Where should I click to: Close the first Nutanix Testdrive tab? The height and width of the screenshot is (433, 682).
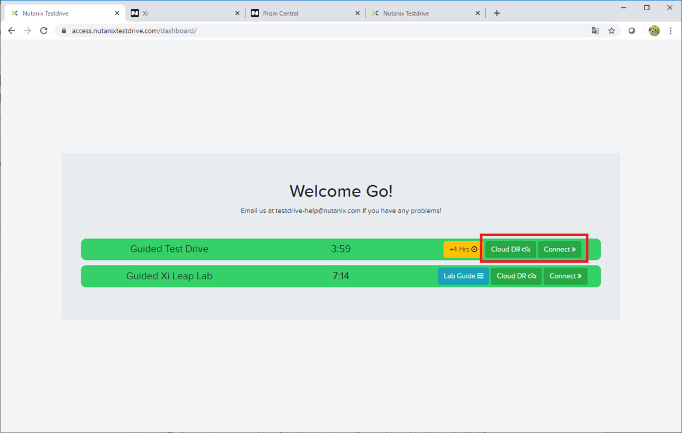click(117, 13)
